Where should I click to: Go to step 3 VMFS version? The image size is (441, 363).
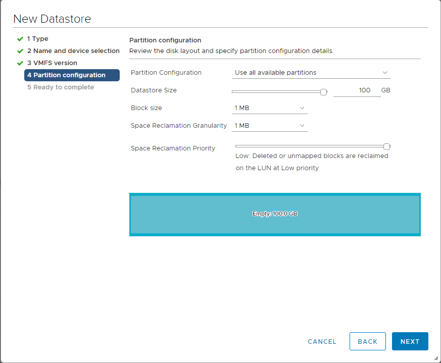click(x=52, y=63)
